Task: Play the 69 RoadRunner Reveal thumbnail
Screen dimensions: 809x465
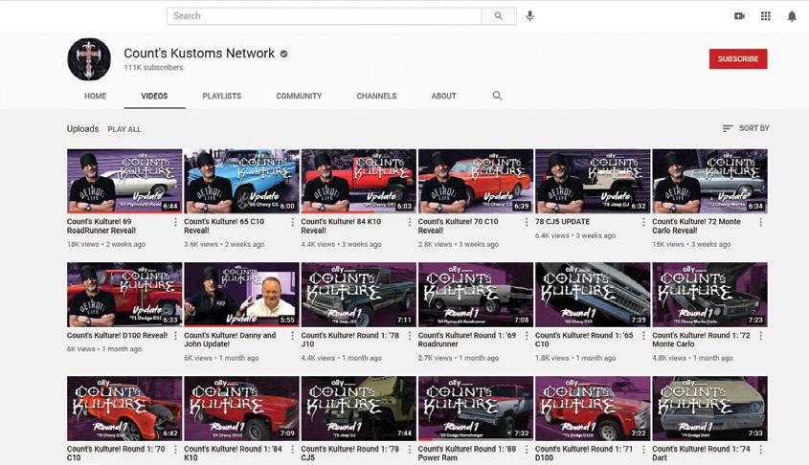Action: point(124,181)
